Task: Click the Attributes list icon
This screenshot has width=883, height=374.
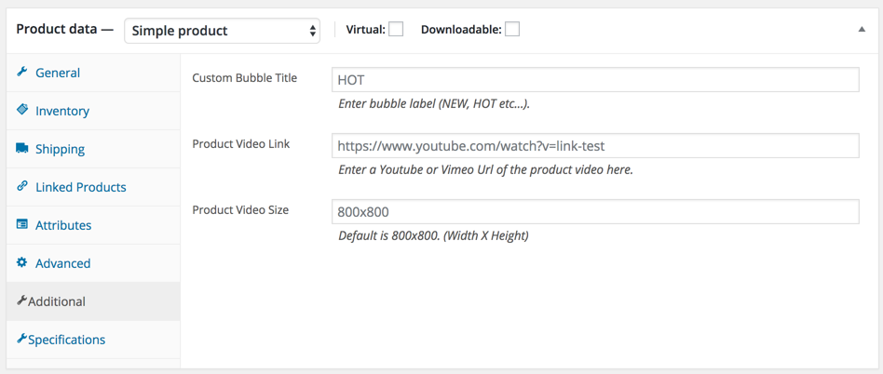Action: click(22, 224)
